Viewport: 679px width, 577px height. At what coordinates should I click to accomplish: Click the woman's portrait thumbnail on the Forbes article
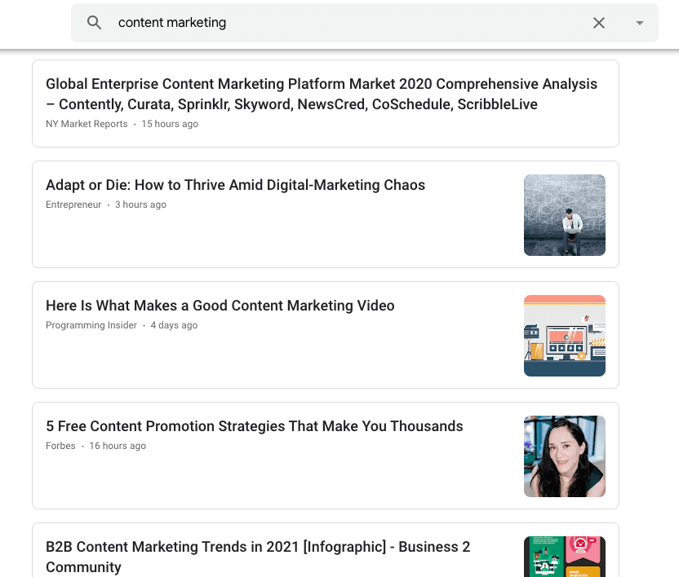coord(564,456)
